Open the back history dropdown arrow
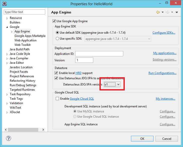Viewport: 183px width, 147px height. (162, 12)
